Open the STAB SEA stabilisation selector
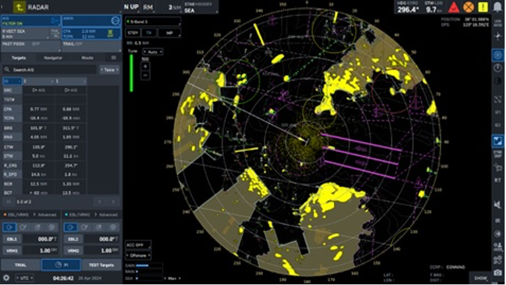506x285 pixels. pyautogui.click(x=201, y=7)
